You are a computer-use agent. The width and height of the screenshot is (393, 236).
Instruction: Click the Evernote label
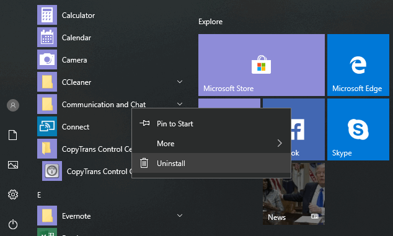76,216
